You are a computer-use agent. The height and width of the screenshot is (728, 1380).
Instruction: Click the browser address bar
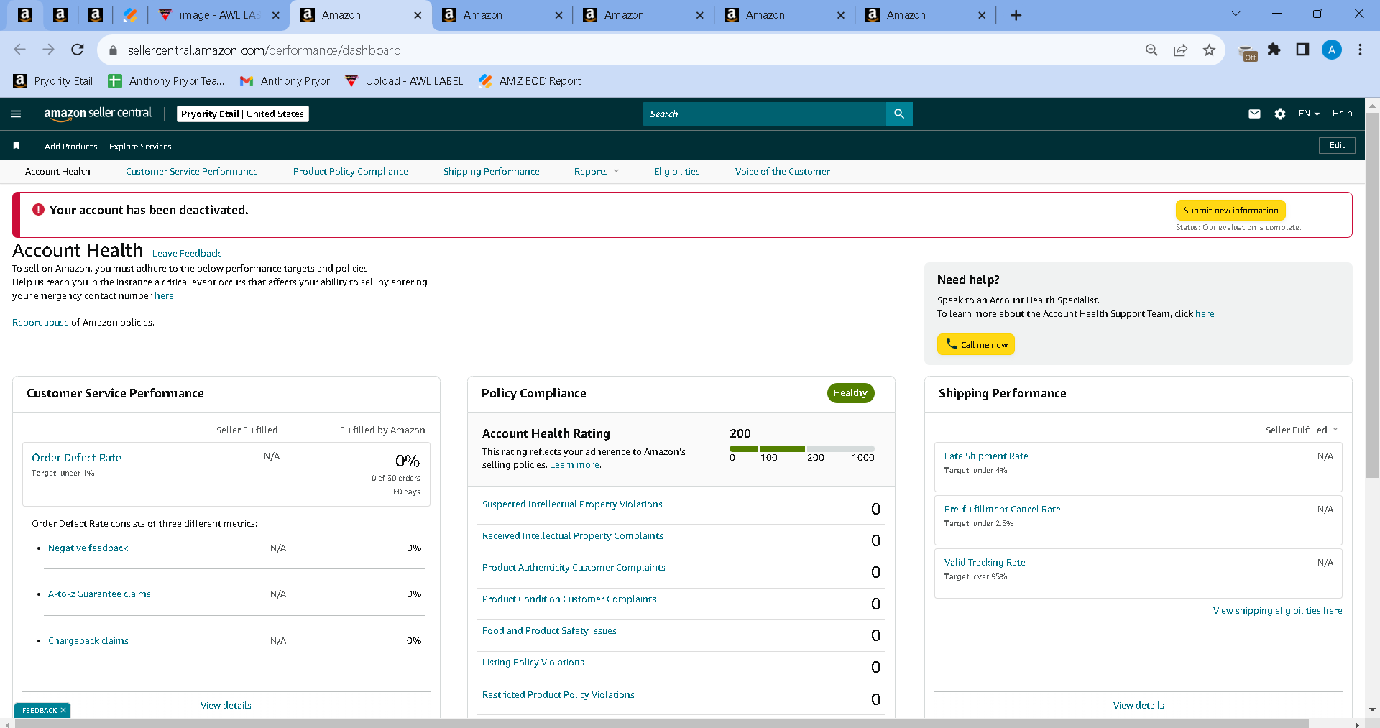pyautogui.click(x=625, y=50)
